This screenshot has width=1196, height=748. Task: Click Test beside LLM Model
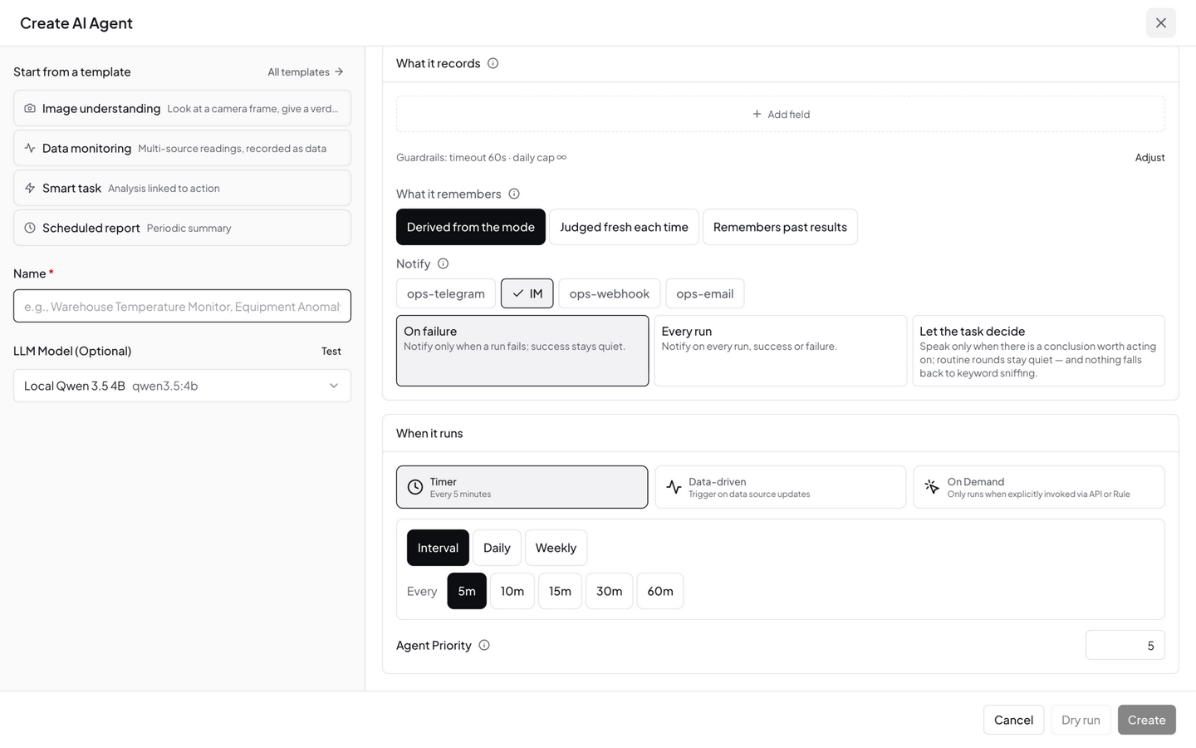(331, 351)
